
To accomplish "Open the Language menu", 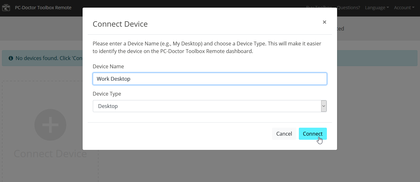I will (377, 8).
